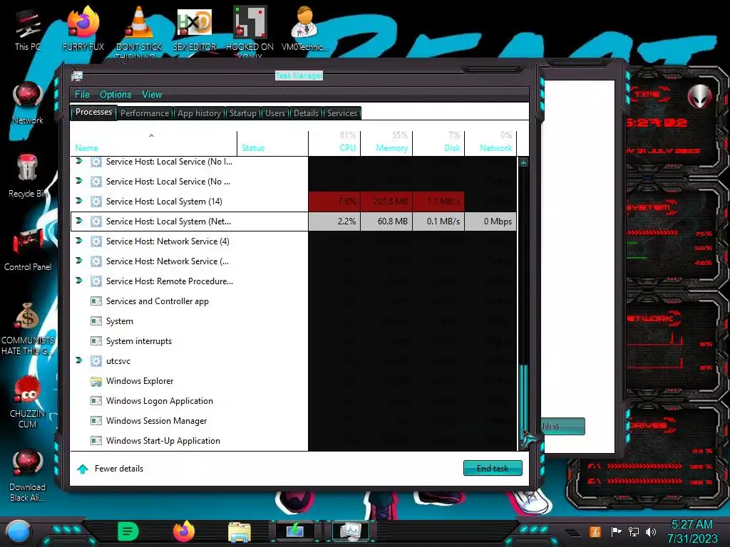Screen dimensions: 730x547
Task: Expand the Service Host: Network Service (... row
Action: coord(79,261)
